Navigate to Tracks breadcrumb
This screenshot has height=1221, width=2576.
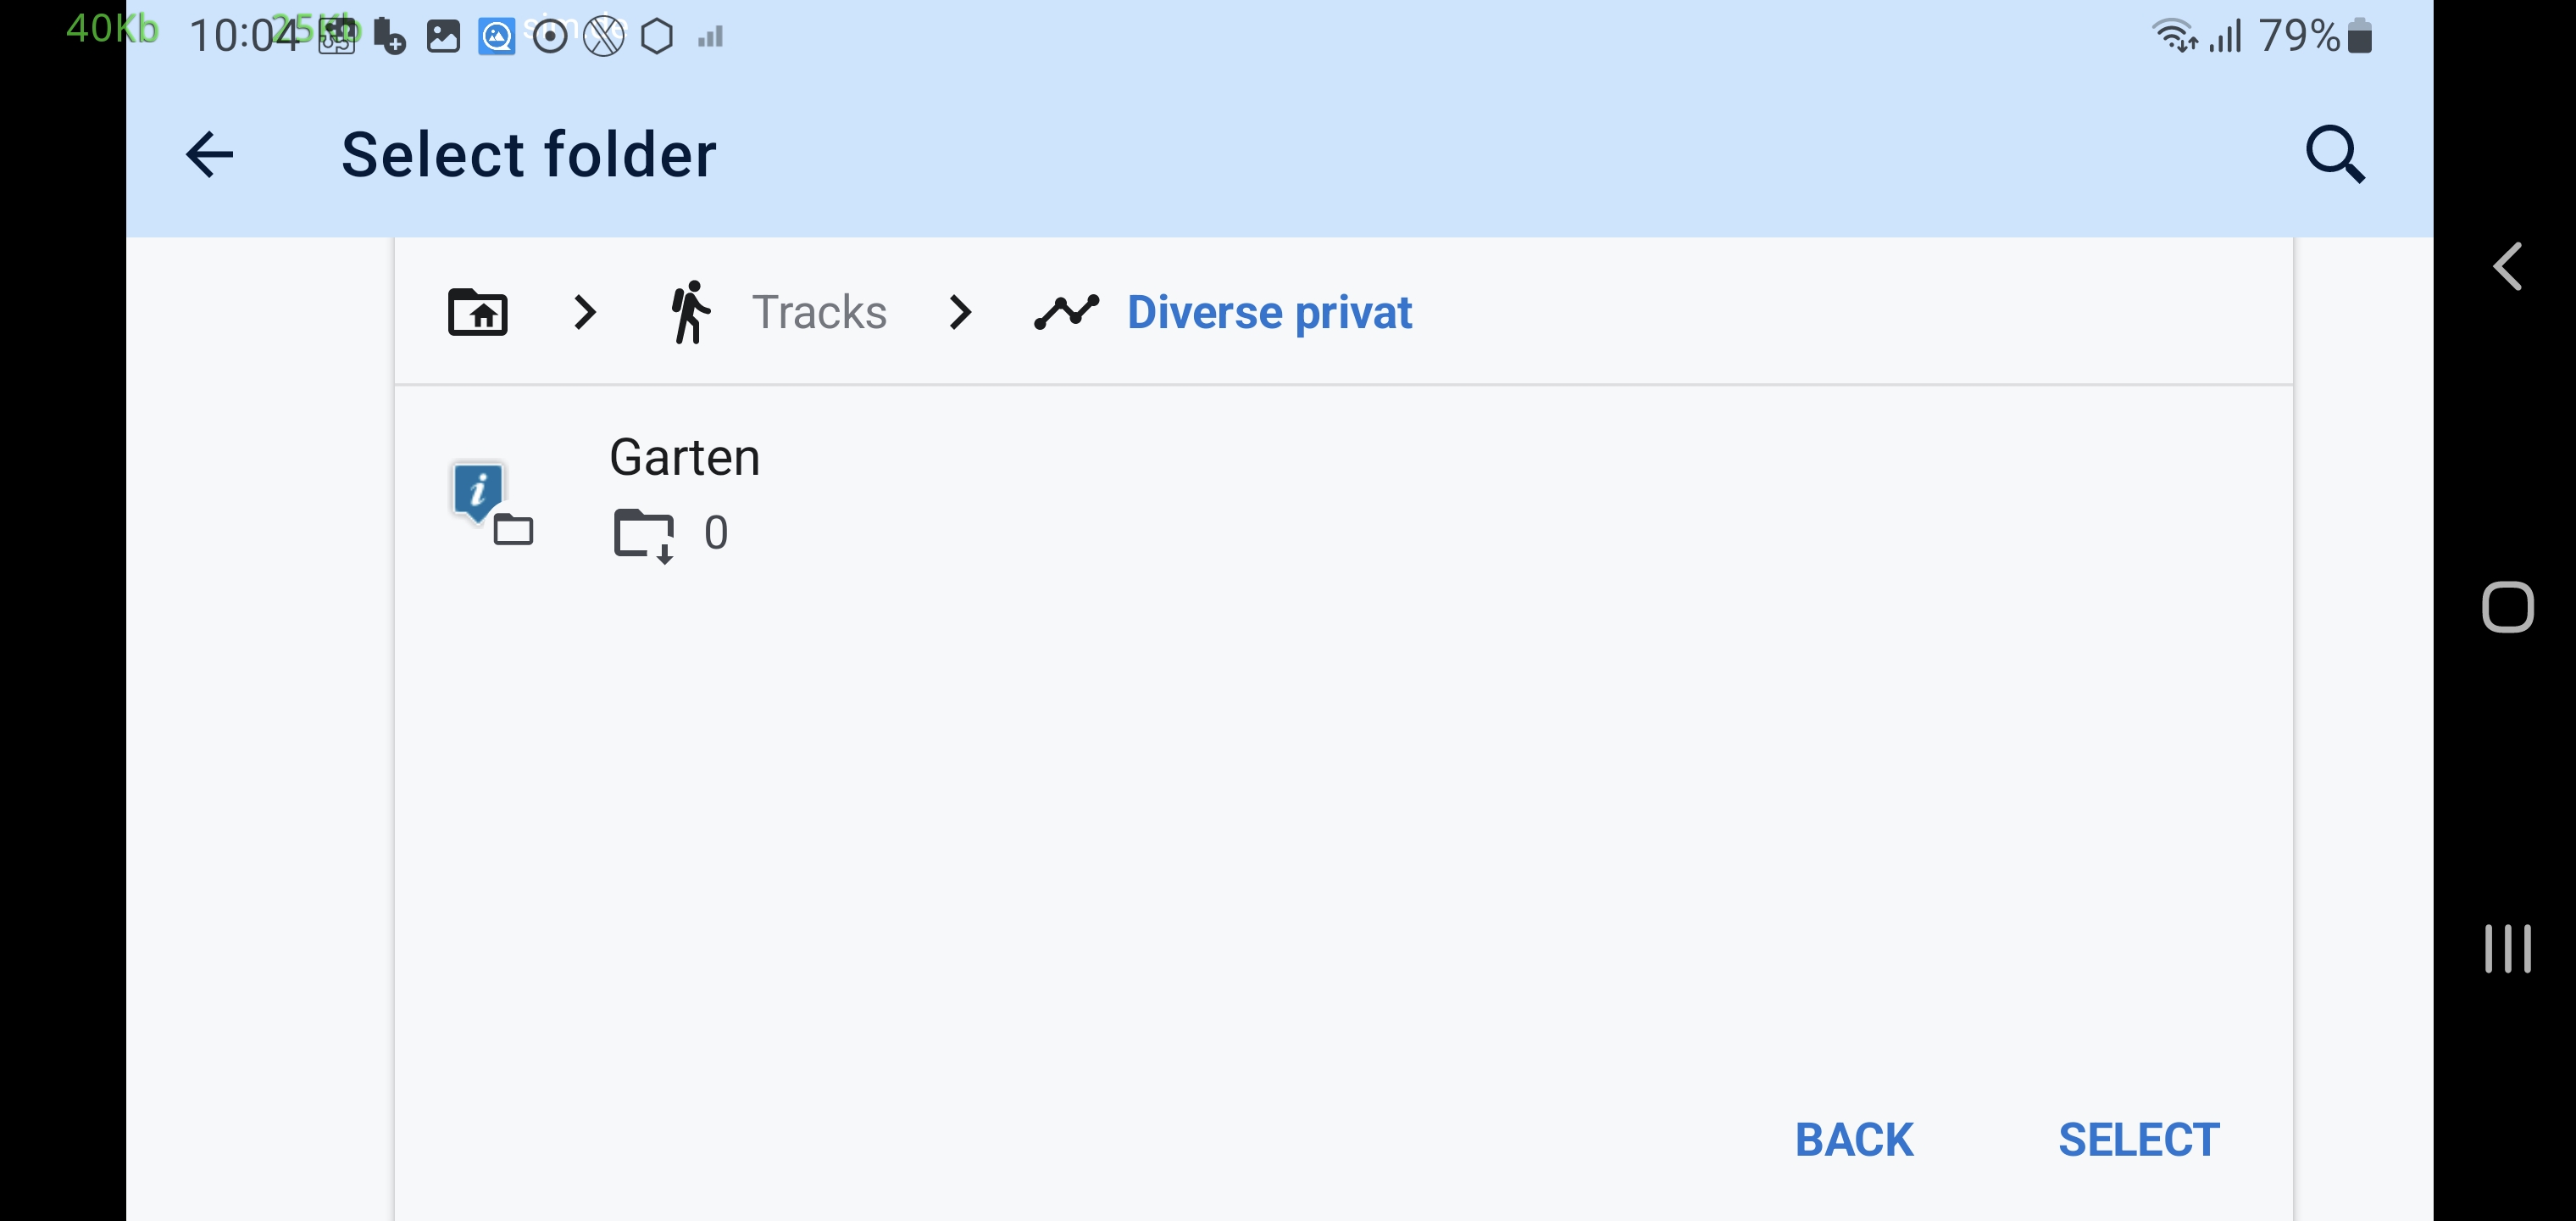point(819,312)
